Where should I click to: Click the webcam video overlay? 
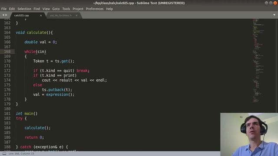(249, 134)
